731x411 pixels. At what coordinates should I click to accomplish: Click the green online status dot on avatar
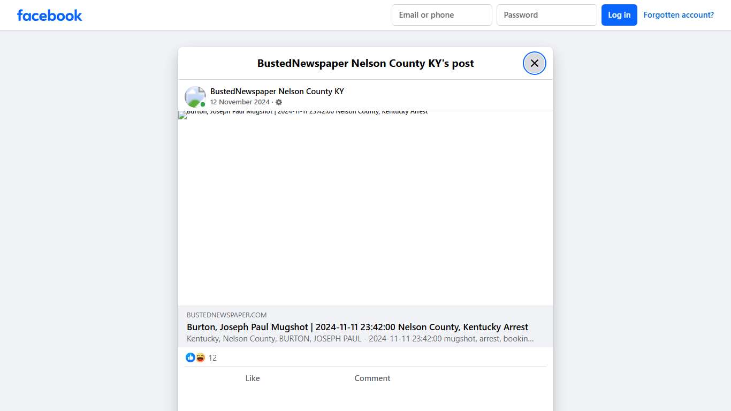(x=202, y=104)
